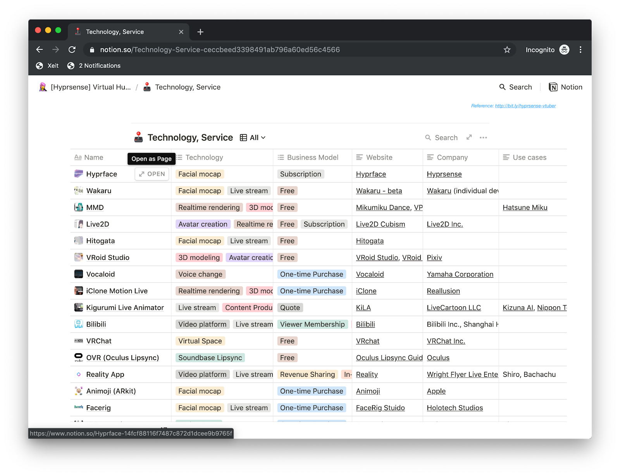Open the Hatsune Miku use case link
The image size is (620, 476).
pos(525,207)
